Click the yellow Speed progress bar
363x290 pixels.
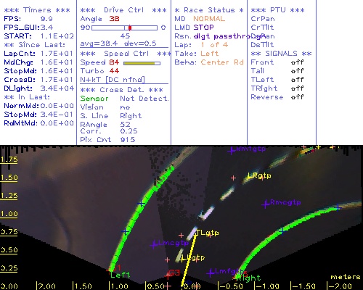[x=142, y=63]
